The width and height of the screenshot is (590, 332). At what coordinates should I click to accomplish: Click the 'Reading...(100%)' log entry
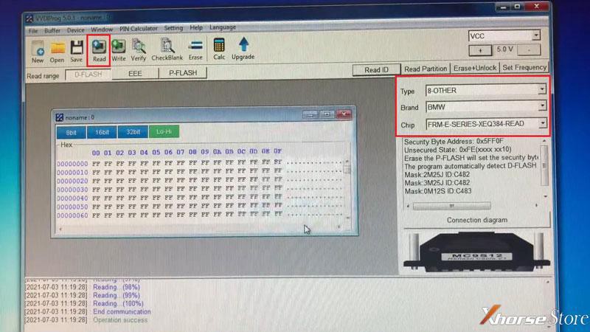tap(118, 303)
